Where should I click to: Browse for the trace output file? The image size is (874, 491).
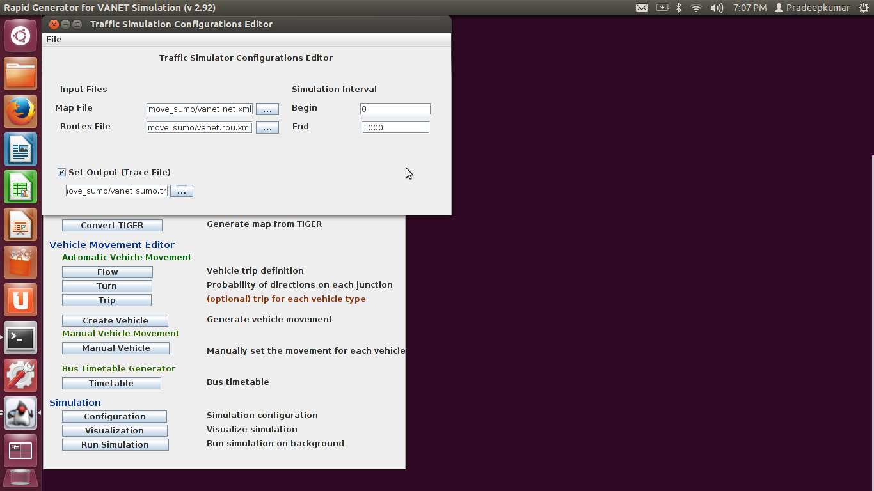pyautogui.click(x=182, y=191)
